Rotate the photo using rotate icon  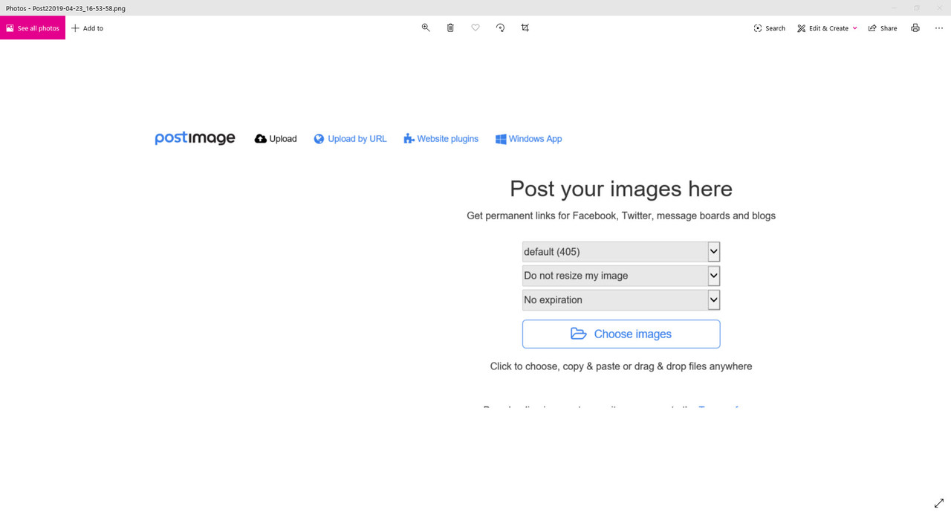pos(500,27)
